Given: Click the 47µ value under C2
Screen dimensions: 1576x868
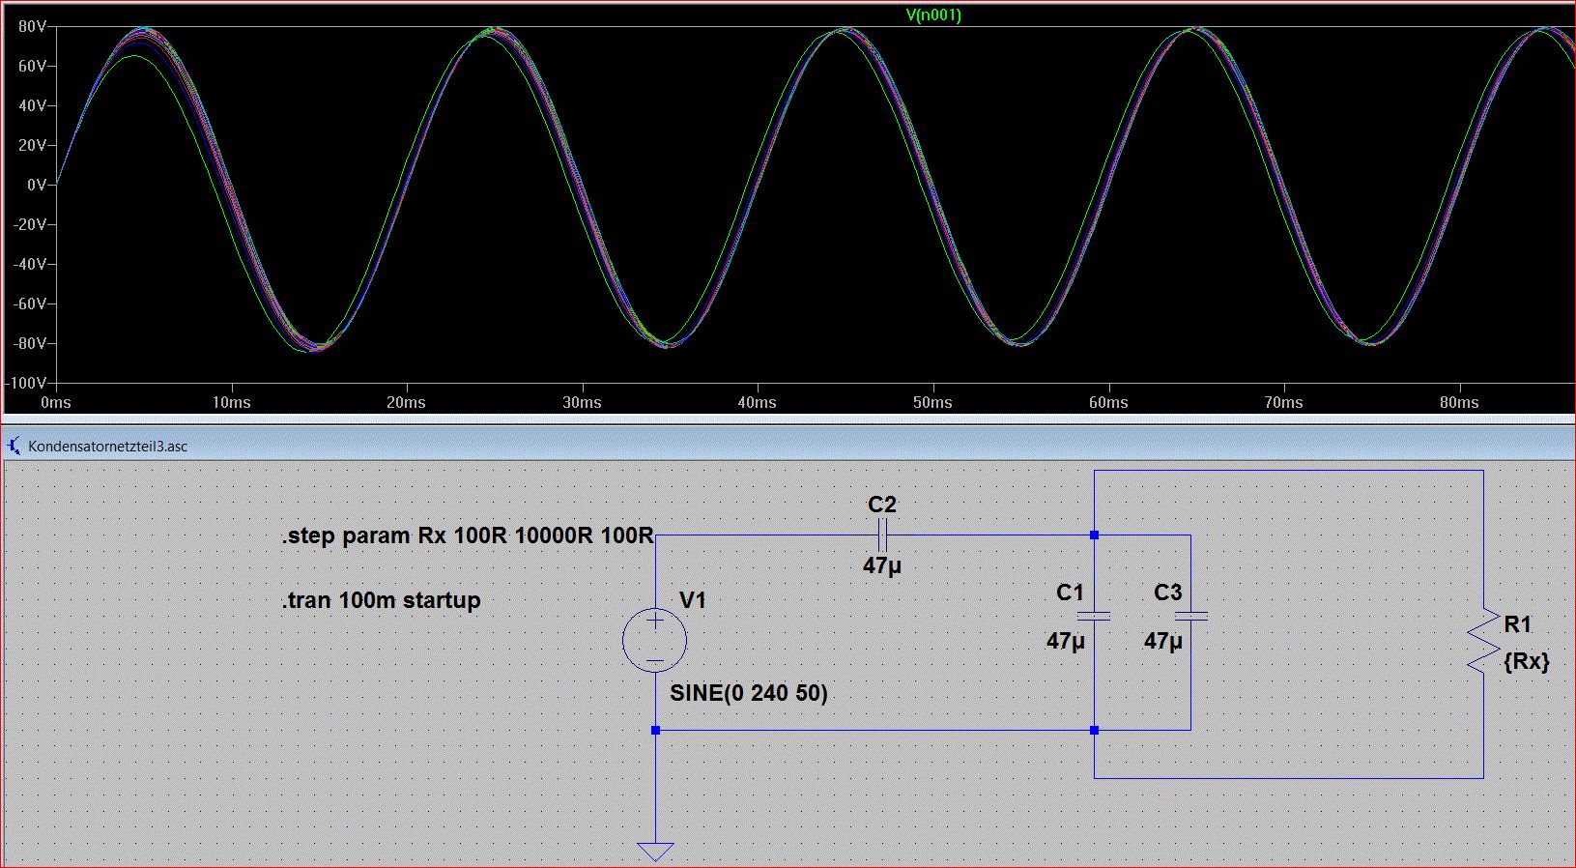Looking at the screenshot, I should pos(881,565).
